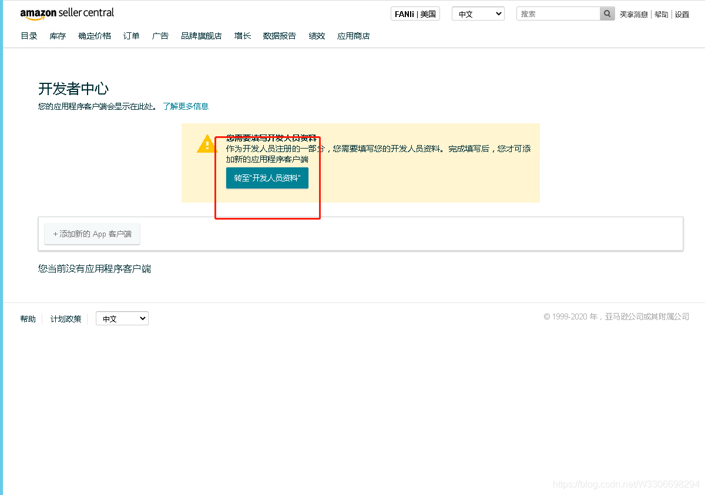The image size is (705, 495).
Task: Click + 添加新的 App 客户端 button
Action: pyautogui.click(x=92, y=234)
